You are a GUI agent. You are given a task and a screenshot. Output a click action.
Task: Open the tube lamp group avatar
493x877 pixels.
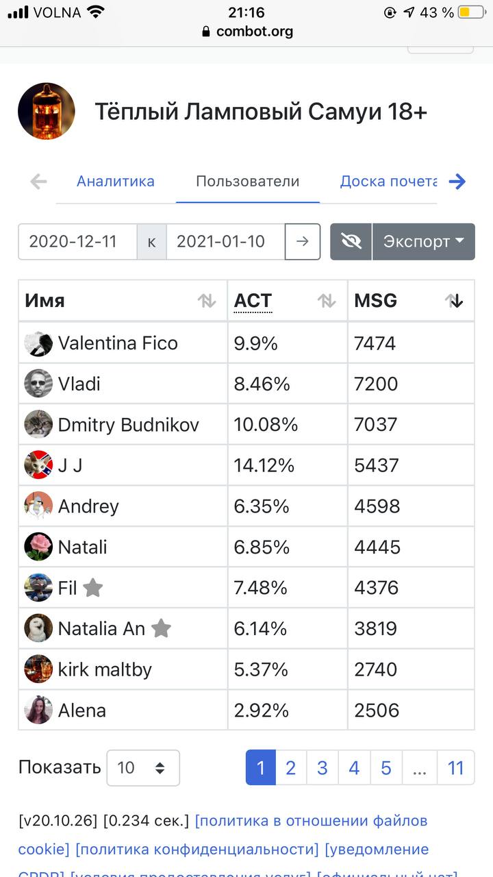coord(47,112)
